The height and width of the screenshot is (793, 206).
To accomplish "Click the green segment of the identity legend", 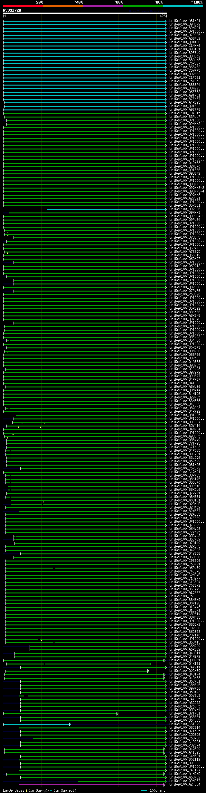I will pyautogui.click(x=143, y=6).
